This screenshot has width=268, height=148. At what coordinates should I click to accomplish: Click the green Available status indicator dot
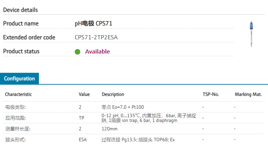[77, 52]
